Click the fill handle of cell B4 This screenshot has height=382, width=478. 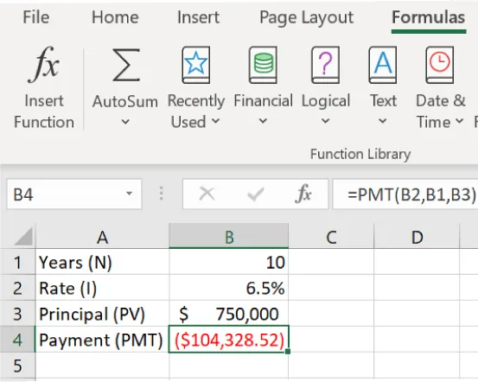[288, 352]
